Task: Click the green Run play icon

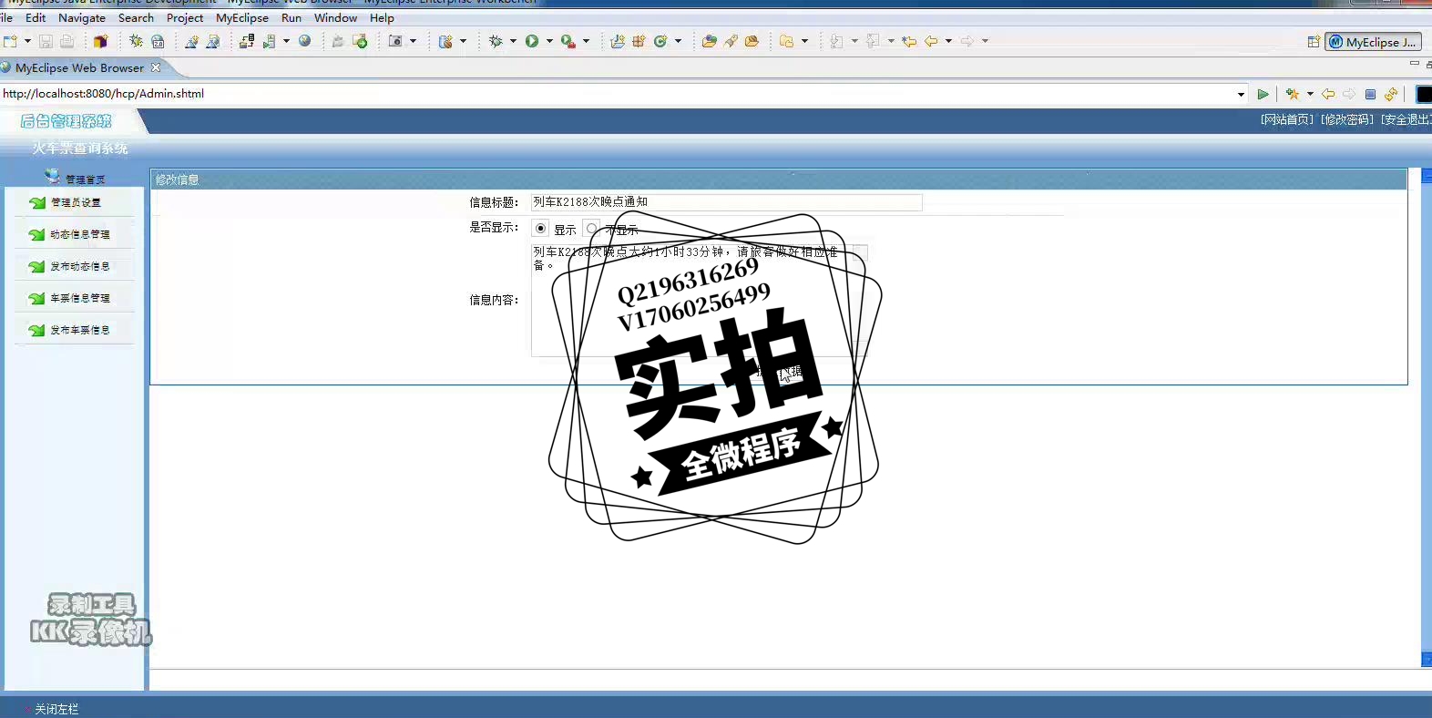Action: [532, 41]
